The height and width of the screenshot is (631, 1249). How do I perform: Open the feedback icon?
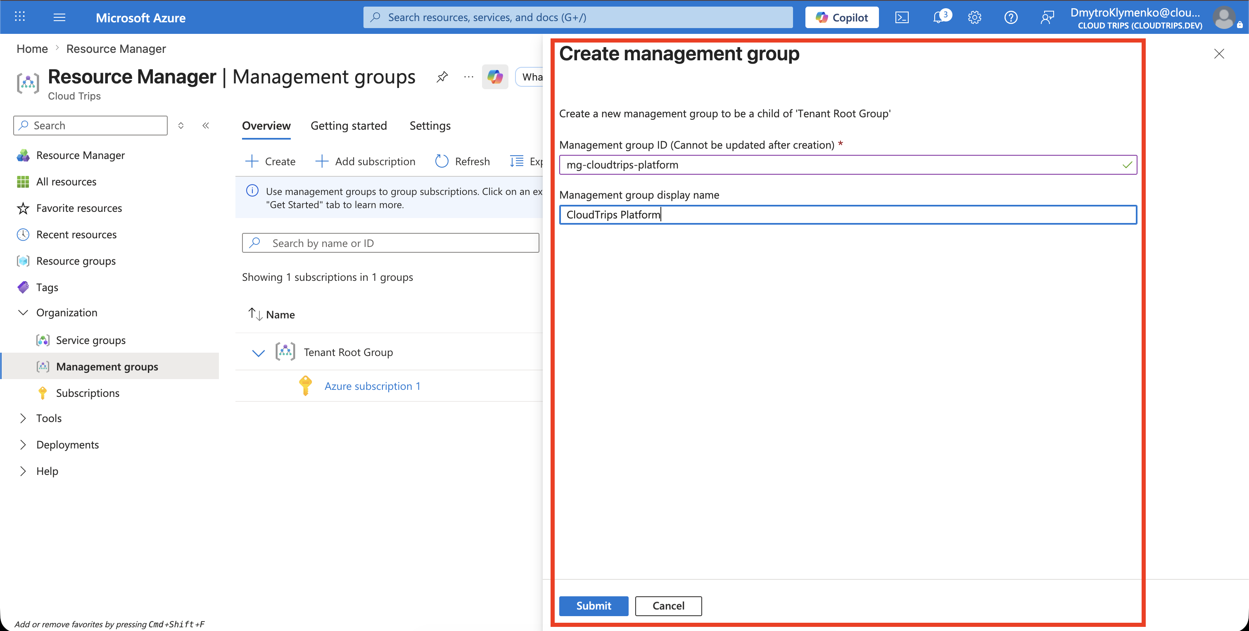click(1047, 17)
